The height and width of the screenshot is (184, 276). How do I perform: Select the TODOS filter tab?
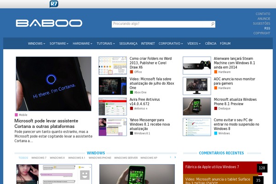23,158
